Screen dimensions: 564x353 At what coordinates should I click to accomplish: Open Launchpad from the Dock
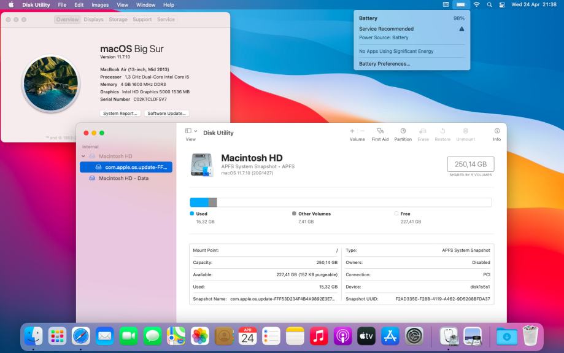pyautogui.click(x=57, y=336)
